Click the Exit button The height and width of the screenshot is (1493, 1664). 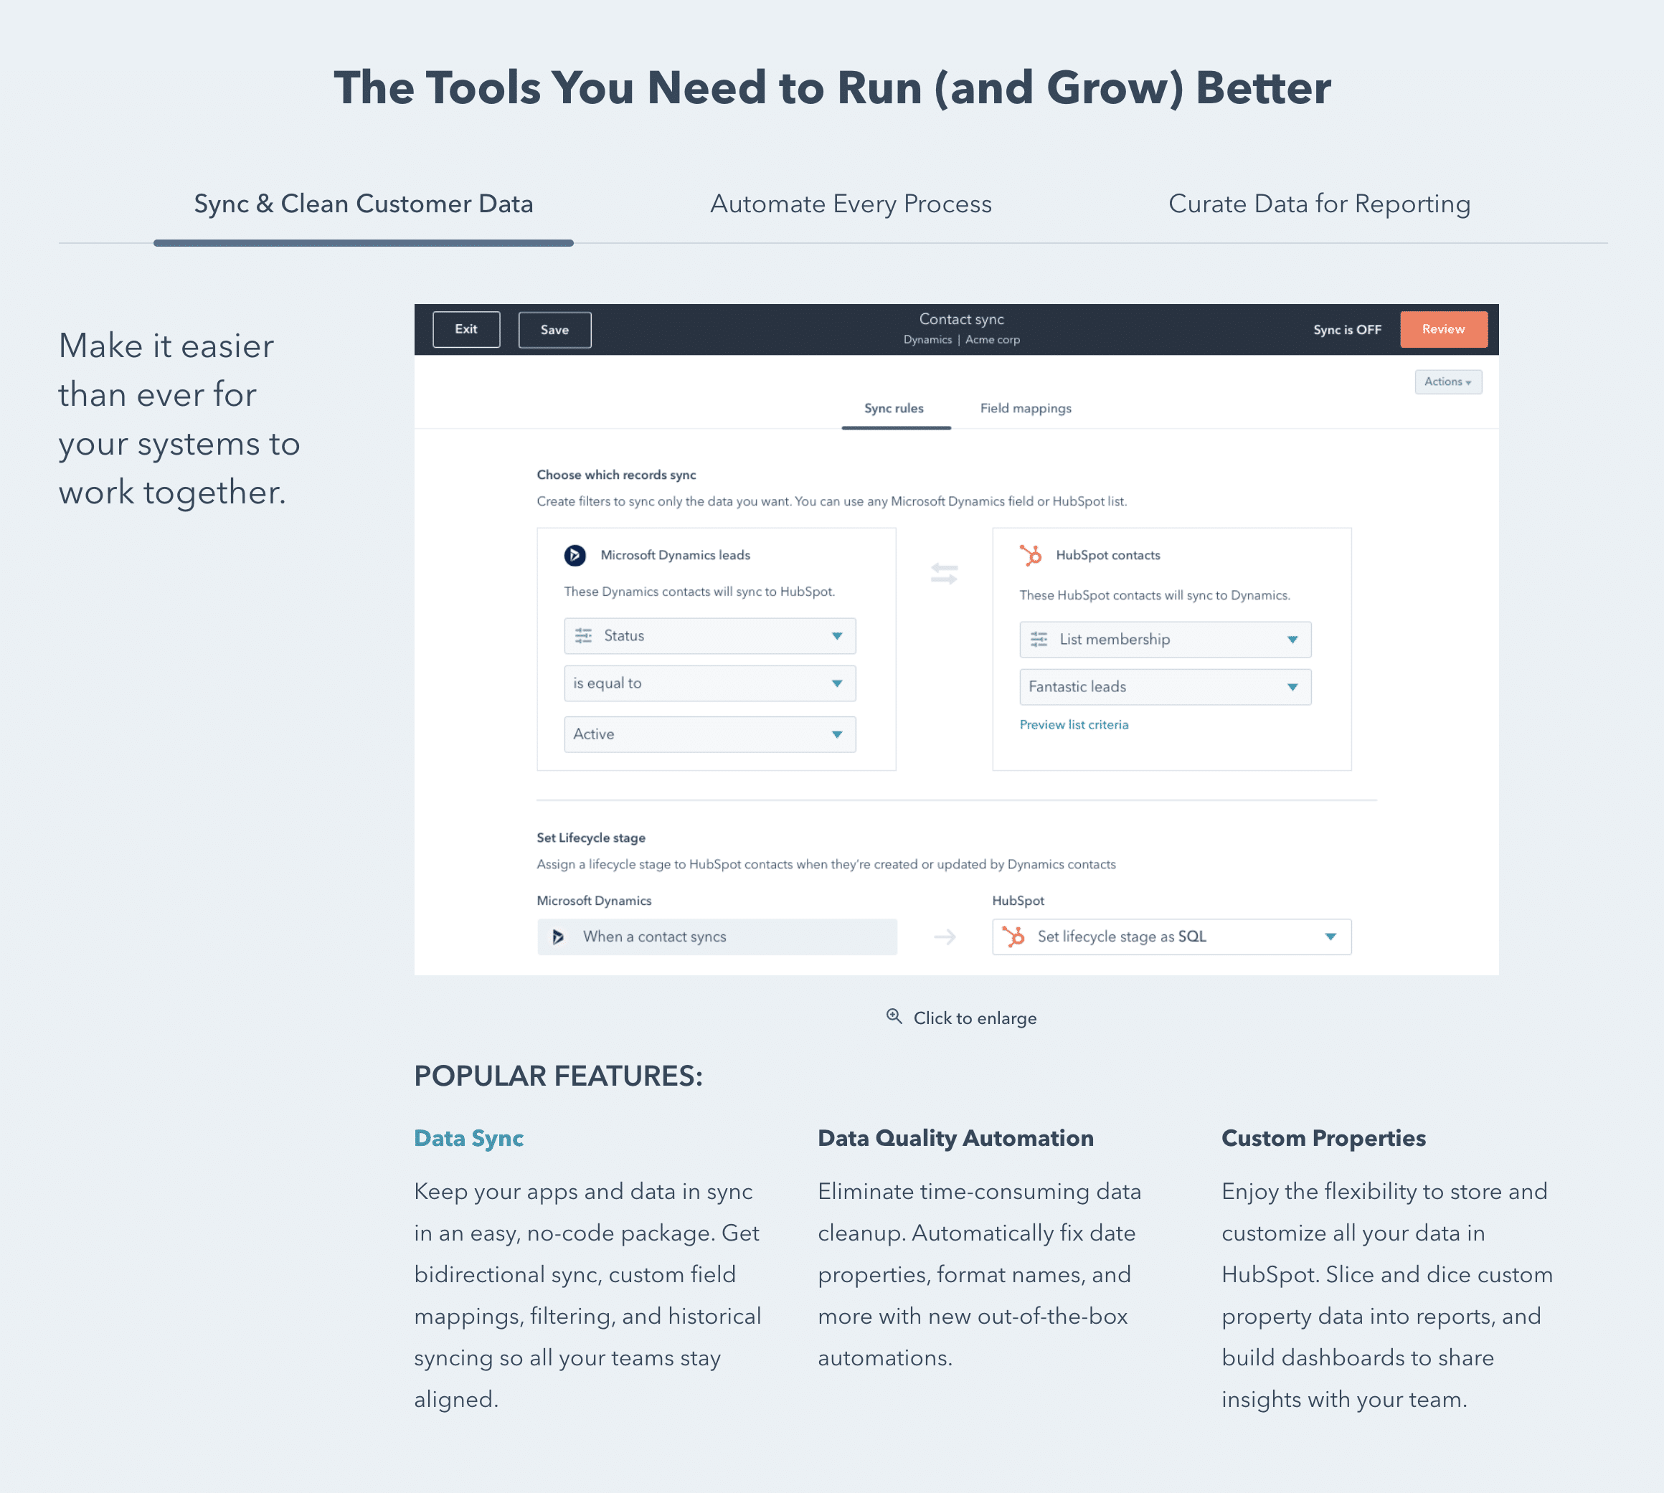[x=466, y=329]
